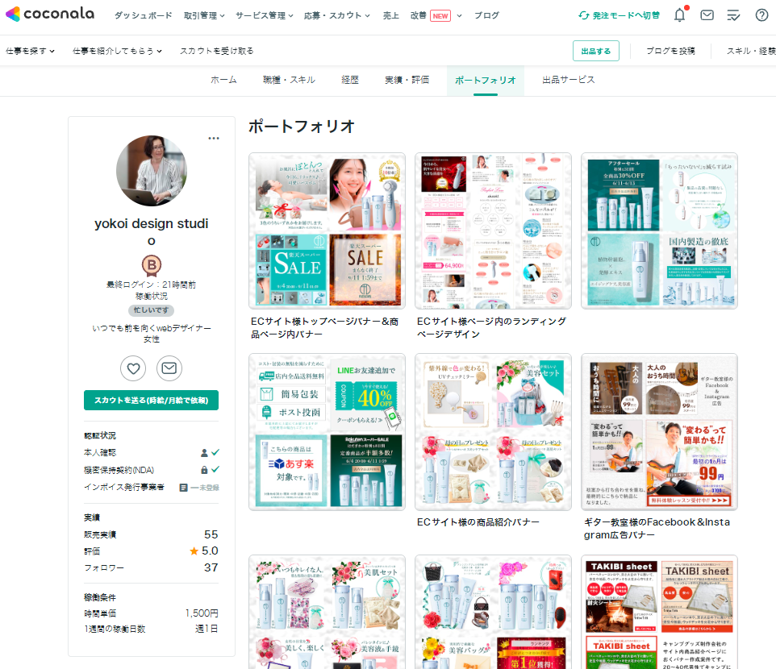Click the envelope message icon on profile
Viewport: 776px width, 669px height.
(169, 368)
